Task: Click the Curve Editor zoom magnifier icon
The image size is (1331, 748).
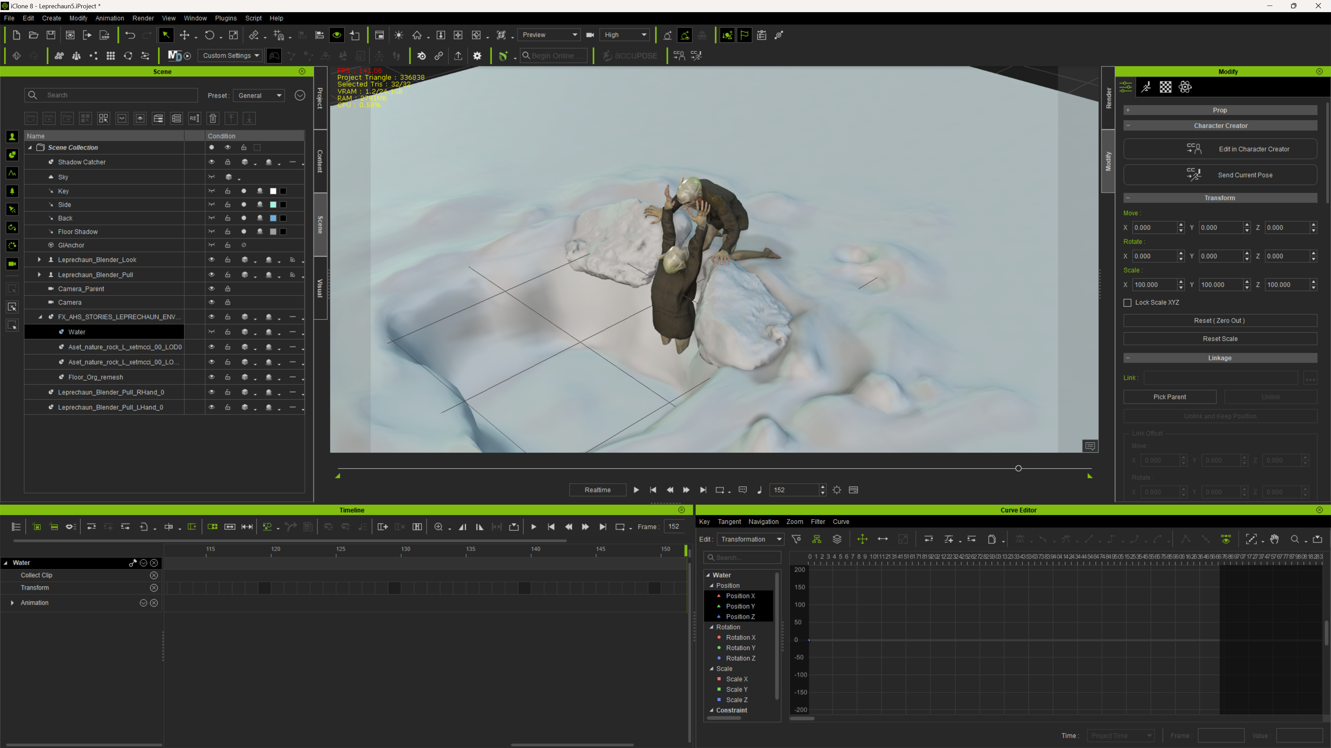Action: pos(1295,539)
